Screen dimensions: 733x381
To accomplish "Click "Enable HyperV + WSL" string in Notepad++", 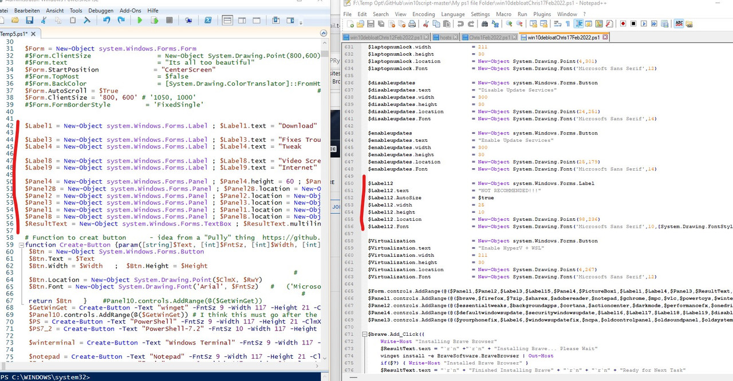I will click(511, 248).
